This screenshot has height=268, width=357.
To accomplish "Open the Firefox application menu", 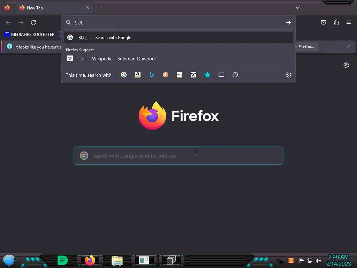I will [349, 22].
